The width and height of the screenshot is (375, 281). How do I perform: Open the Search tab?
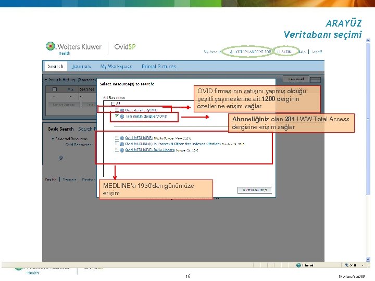click(x=56, y=67)
